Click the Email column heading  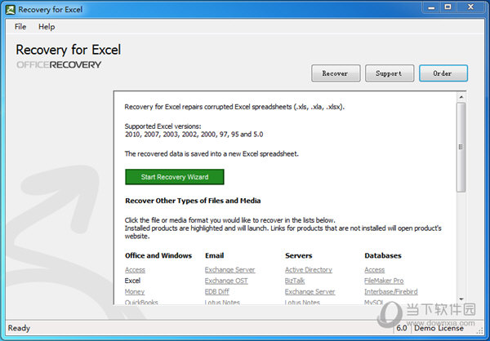[214, 256]
